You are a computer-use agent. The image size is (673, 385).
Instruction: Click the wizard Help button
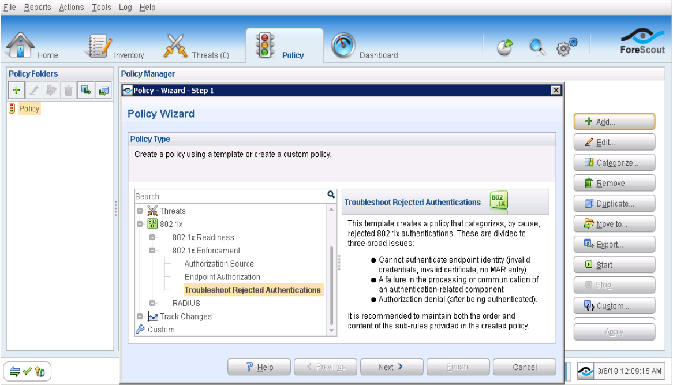point(259,367)
